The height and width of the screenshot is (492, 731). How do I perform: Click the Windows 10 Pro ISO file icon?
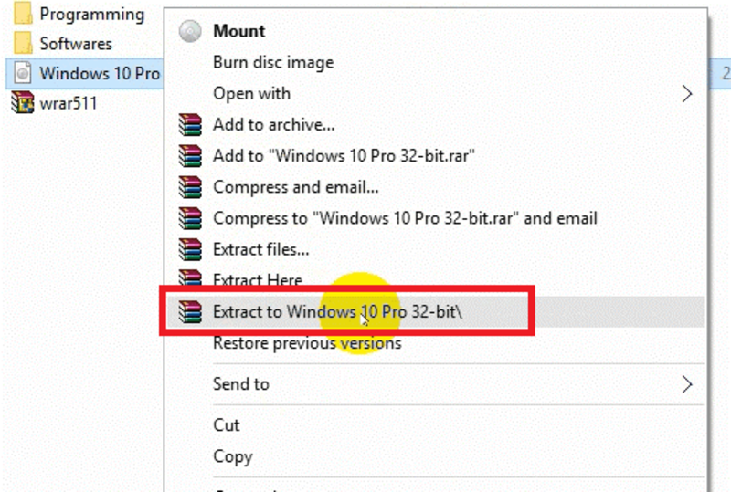pos(22,73)
